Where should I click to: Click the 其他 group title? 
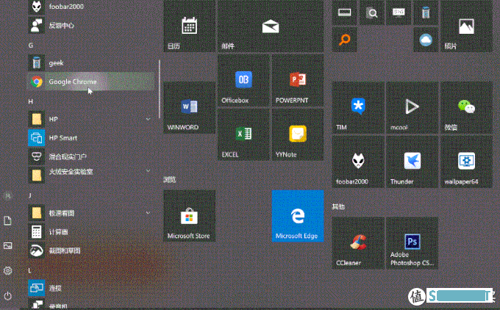pyautogui.click(x=338, y=206)
